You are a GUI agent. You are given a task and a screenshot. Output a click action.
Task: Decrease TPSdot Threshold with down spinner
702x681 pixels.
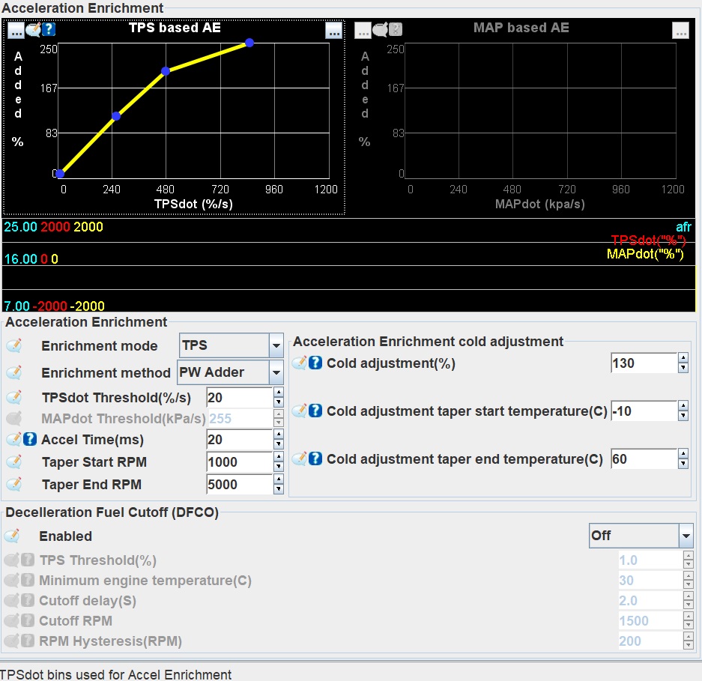[x=279, y=402]
